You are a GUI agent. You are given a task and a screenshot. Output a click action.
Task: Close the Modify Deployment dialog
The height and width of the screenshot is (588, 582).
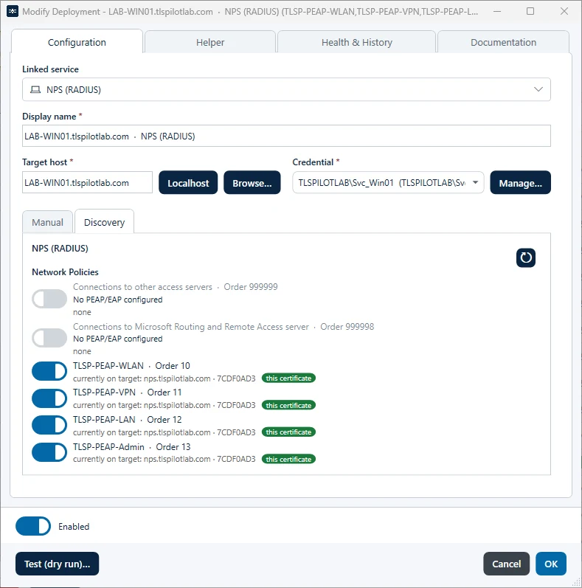point(564,11)
